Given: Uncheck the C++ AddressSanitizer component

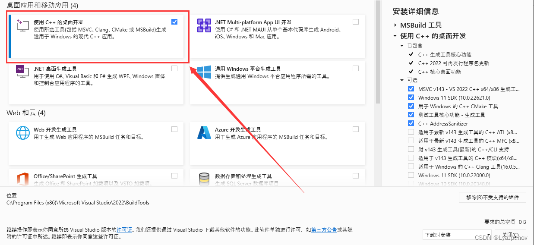Looking at the screenshot, I should point(411,123).
